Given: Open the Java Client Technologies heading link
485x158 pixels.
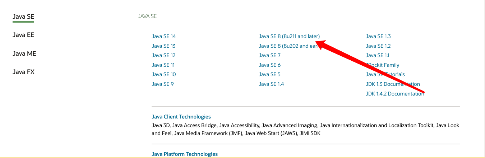Looking at the screenshot, I should (x=181, y=117).
